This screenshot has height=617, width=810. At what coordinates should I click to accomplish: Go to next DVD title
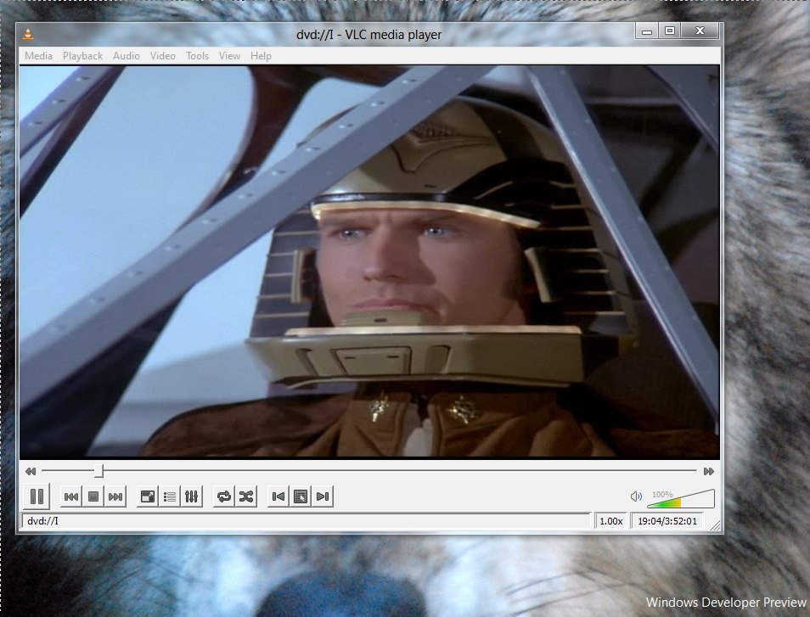tap(323, 496)
